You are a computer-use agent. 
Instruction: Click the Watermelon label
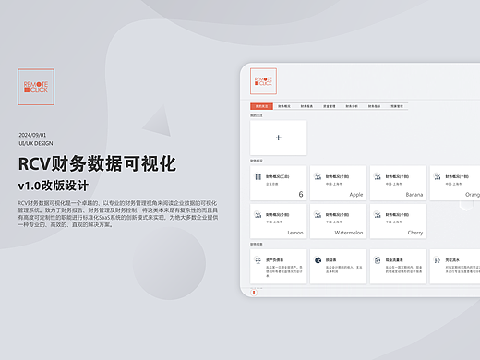(349, 233)
